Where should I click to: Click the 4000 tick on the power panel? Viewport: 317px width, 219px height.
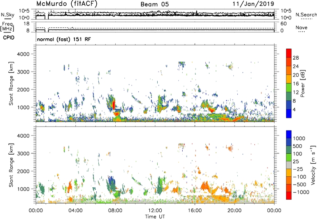[x=23, y=54]
